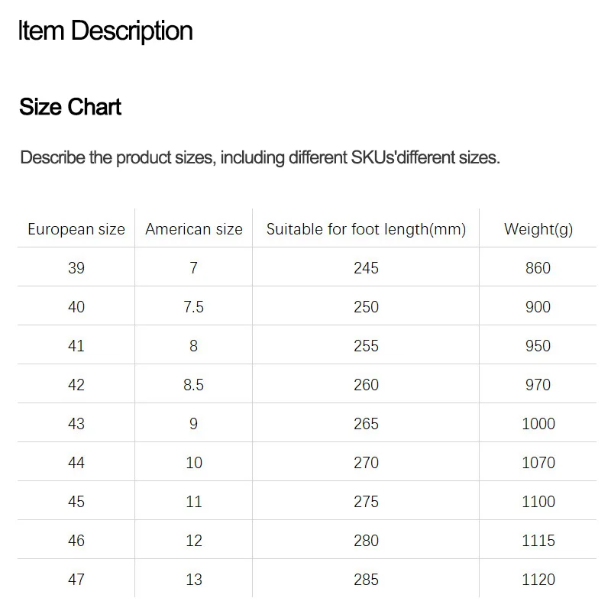The image size is (611, 611).
Task: Select the American size column header
Action: [194, 229]
